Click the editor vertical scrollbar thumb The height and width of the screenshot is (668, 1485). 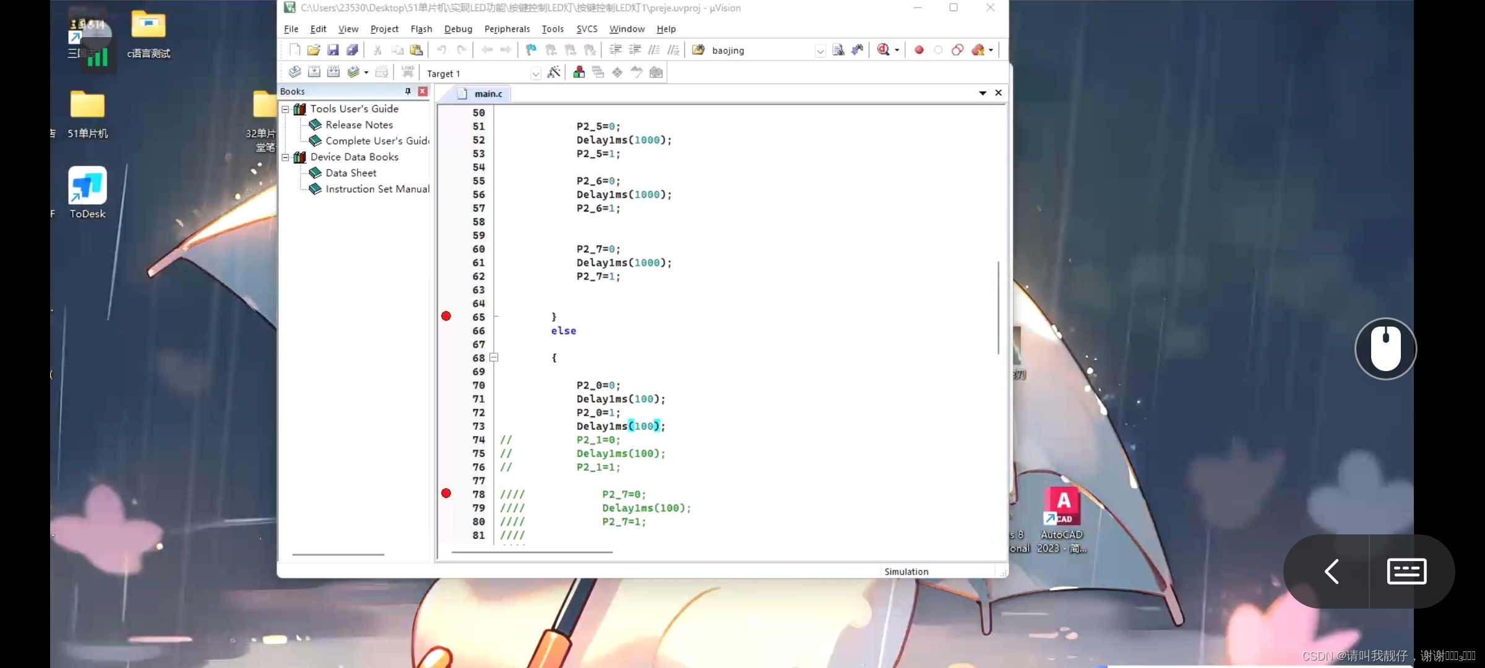tap(998, 307)
